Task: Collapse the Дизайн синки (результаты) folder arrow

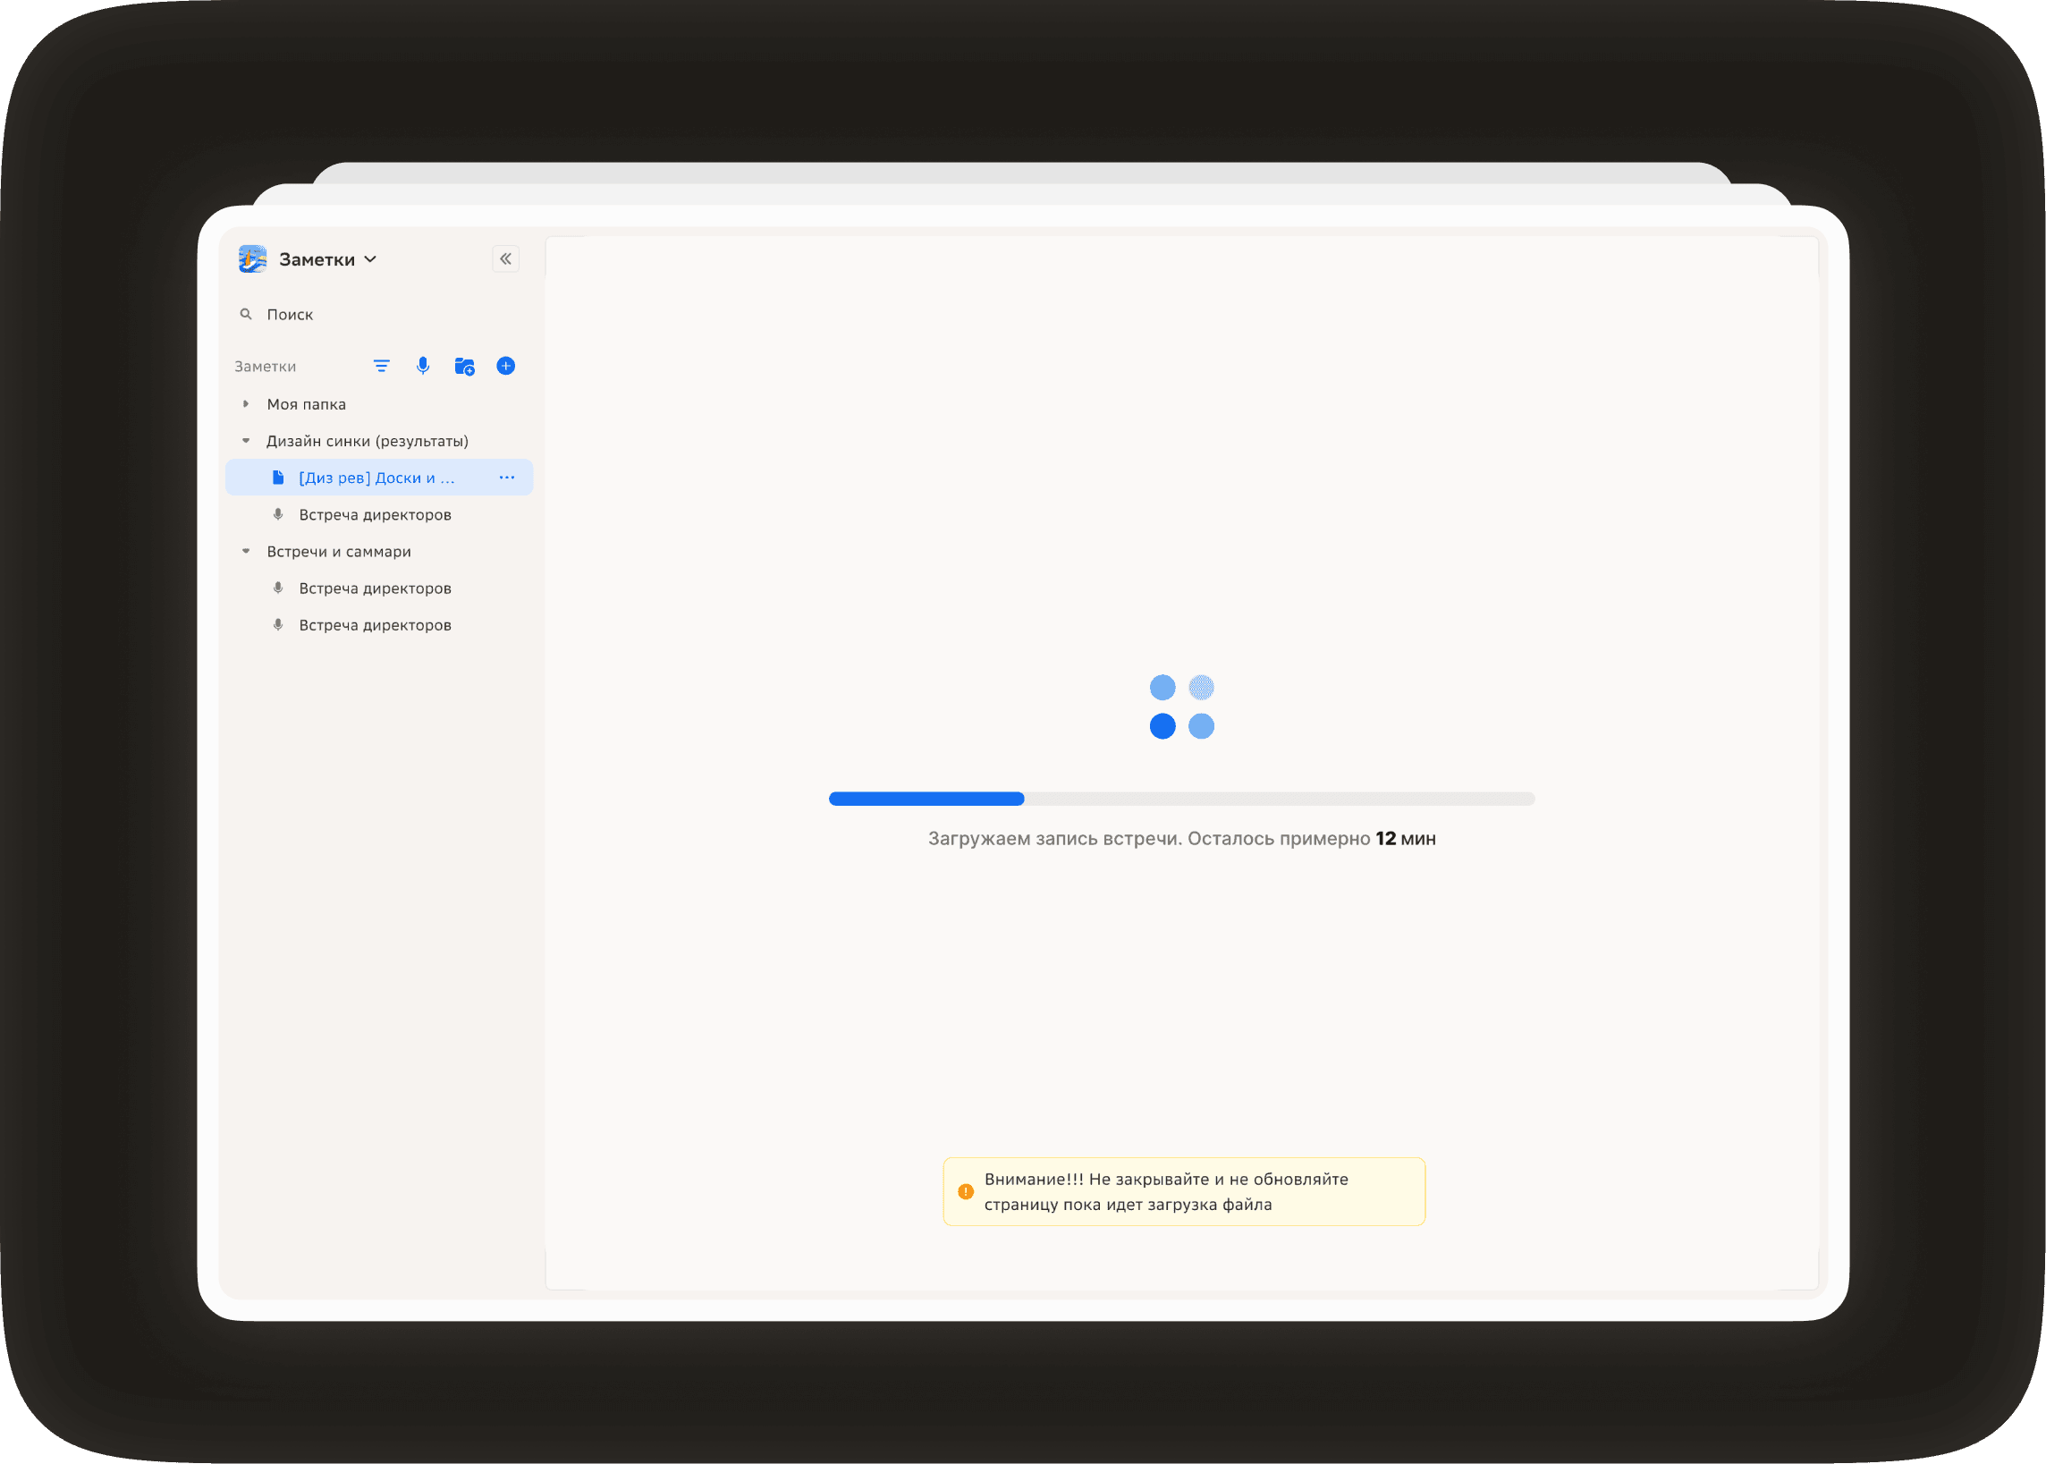Action: pos(245,441)
